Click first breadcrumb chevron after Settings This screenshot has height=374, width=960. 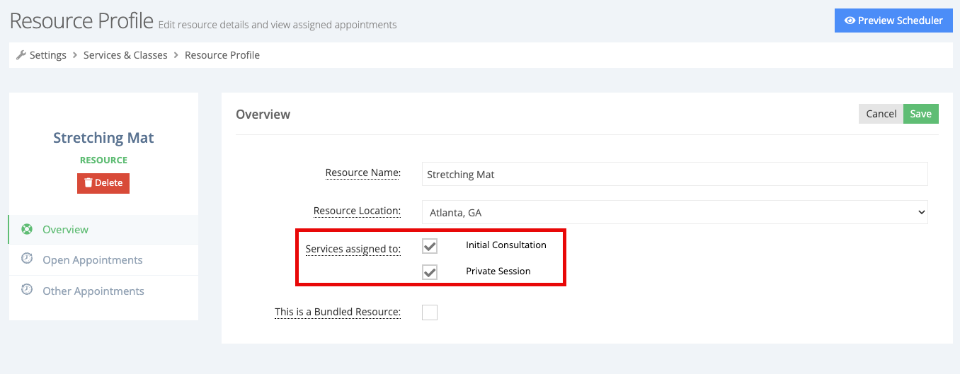click(x=75, y=55)
